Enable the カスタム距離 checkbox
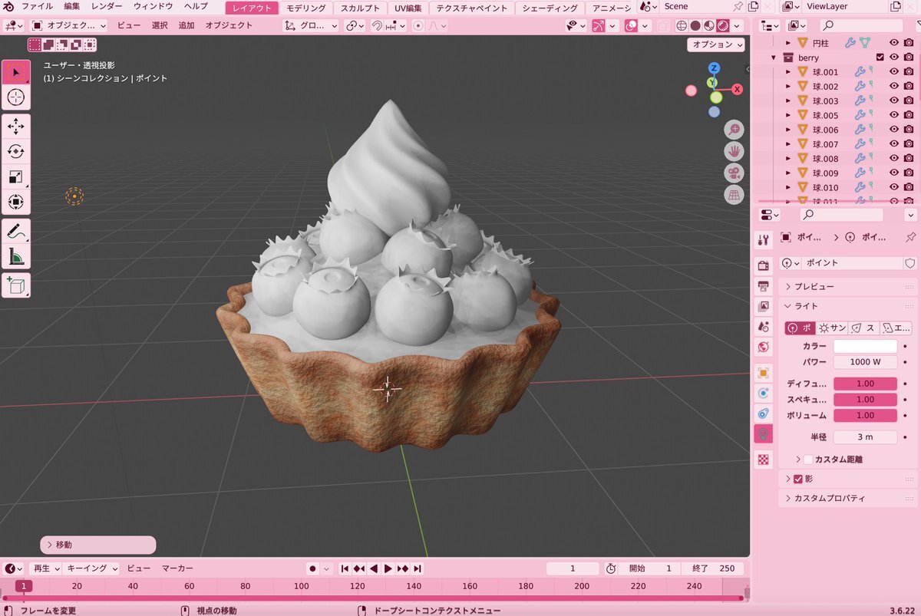 [x=807, y=460]
